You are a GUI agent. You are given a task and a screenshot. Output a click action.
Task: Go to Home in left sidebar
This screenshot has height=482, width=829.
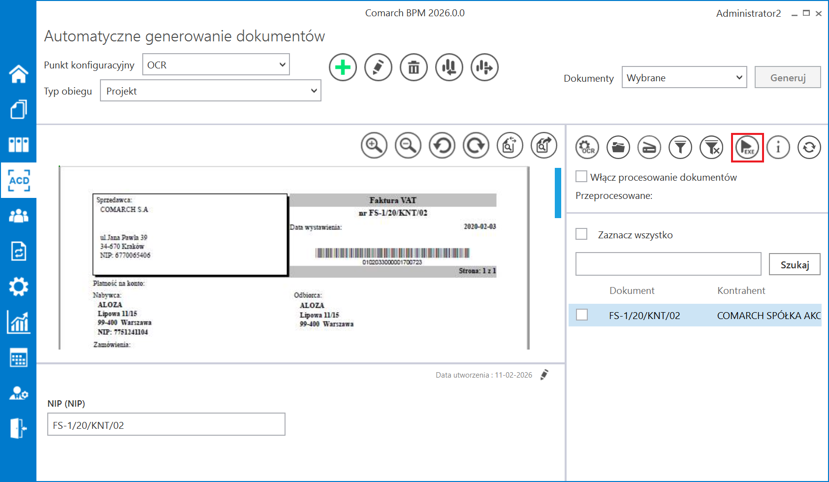pos(19,74)
